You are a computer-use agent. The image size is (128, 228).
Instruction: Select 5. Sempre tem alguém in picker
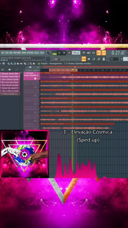[10, 88]
